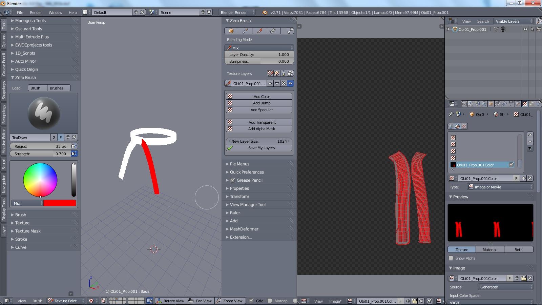Click the red brush color swatch
The width and height of the screenshot is (542, 305).
pos(60,203)
